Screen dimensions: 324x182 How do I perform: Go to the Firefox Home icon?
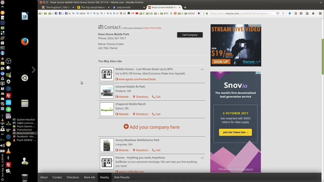(x=313, y=13)
